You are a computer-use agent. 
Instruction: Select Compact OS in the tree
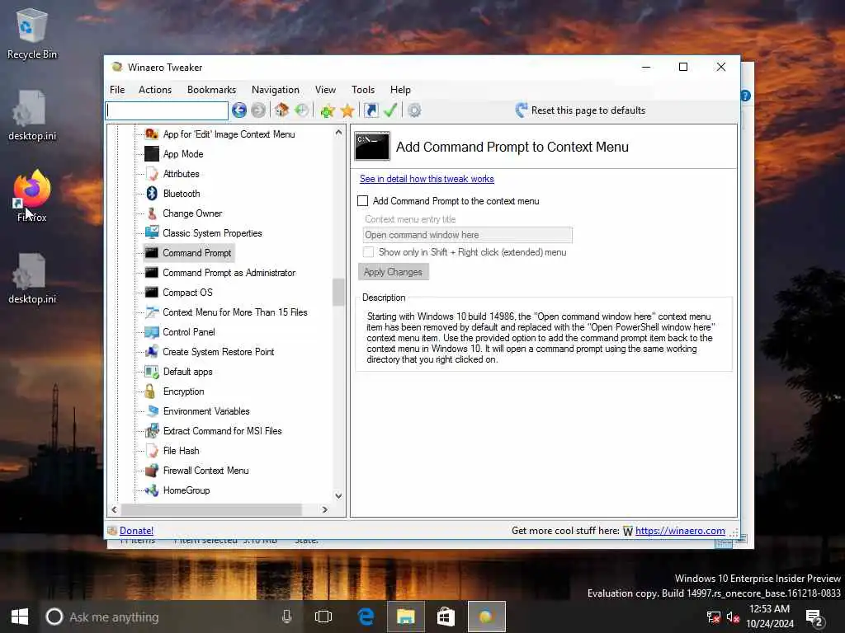(187, 293)
